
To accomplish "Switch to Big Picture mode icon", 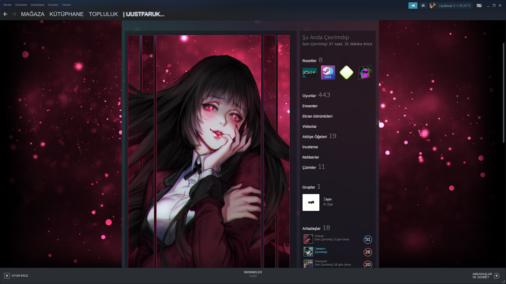I will point(479,6).
